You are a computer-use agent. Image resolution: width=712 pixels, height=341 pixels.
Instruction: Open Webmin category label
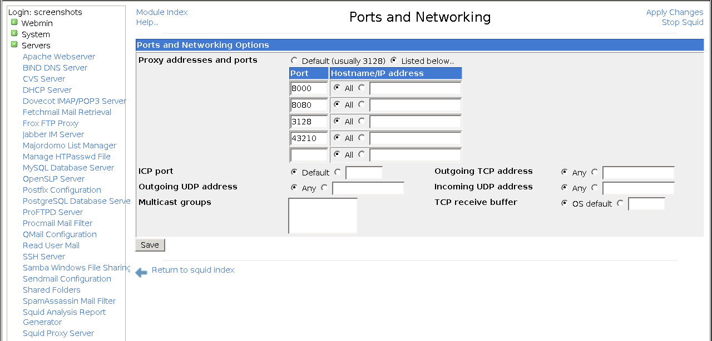pos(37,23)
